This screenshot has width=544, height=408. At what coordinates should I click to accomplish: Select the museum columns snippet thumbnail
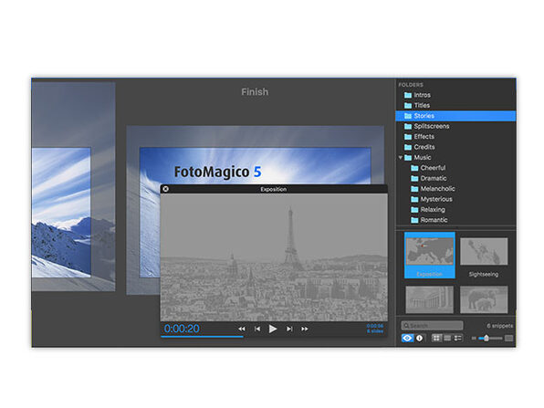pyautogui.click(x=430, y=299)
